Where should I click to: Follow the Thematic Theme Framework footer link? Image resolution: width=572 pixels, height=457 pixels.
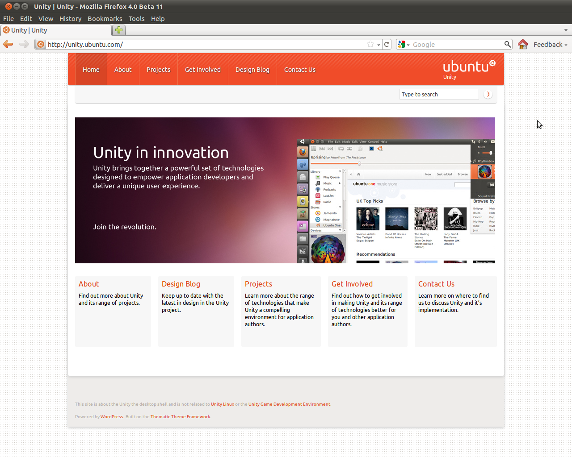pyautogui.click(x=180, y=417)
